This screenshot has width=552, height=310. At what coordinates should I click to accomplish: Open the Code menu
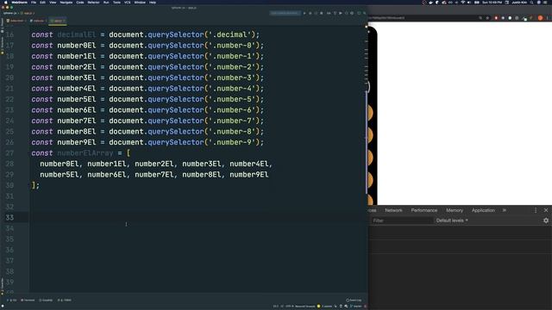click(80, 2)
